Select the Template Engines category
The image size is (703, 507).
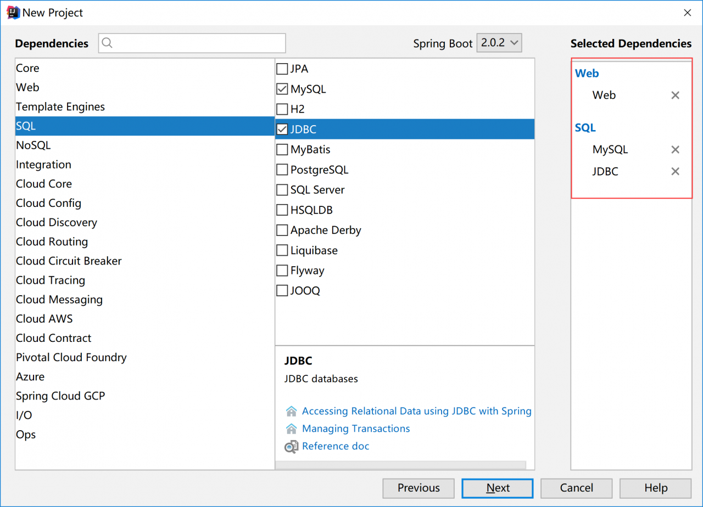pyautogui.click(x=60, y=107)
